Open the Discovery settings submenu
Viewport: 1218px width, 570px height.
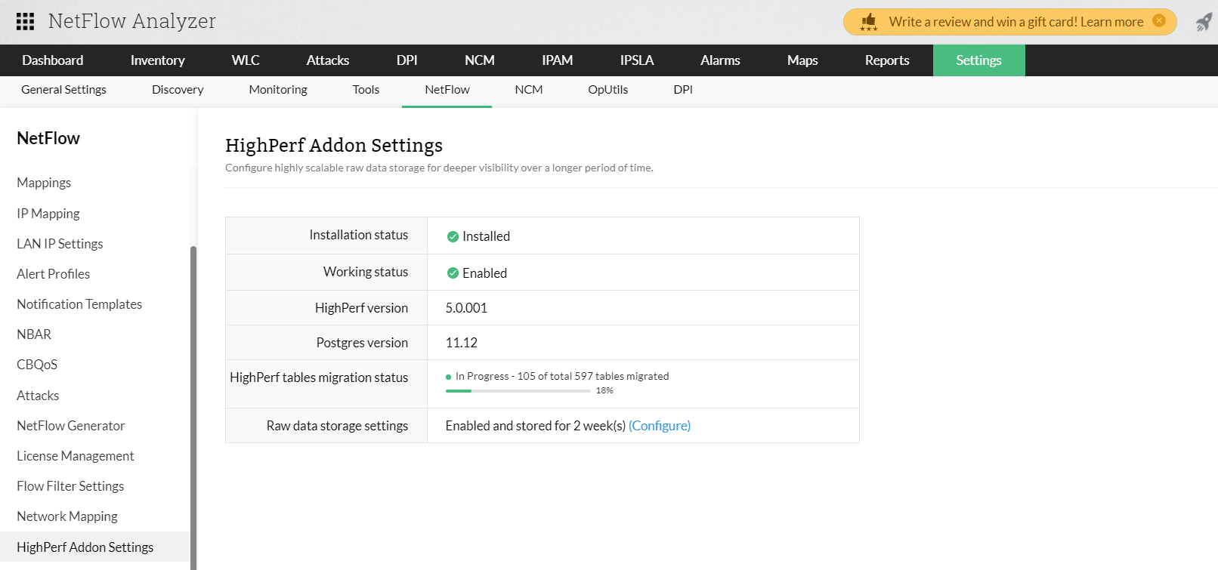[178, 90]
